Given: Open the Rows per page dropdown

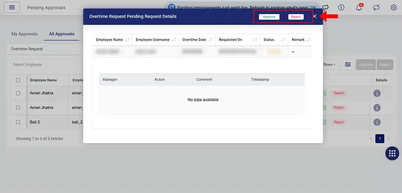Looking at the screenshot, I should [x=329, y=65].
